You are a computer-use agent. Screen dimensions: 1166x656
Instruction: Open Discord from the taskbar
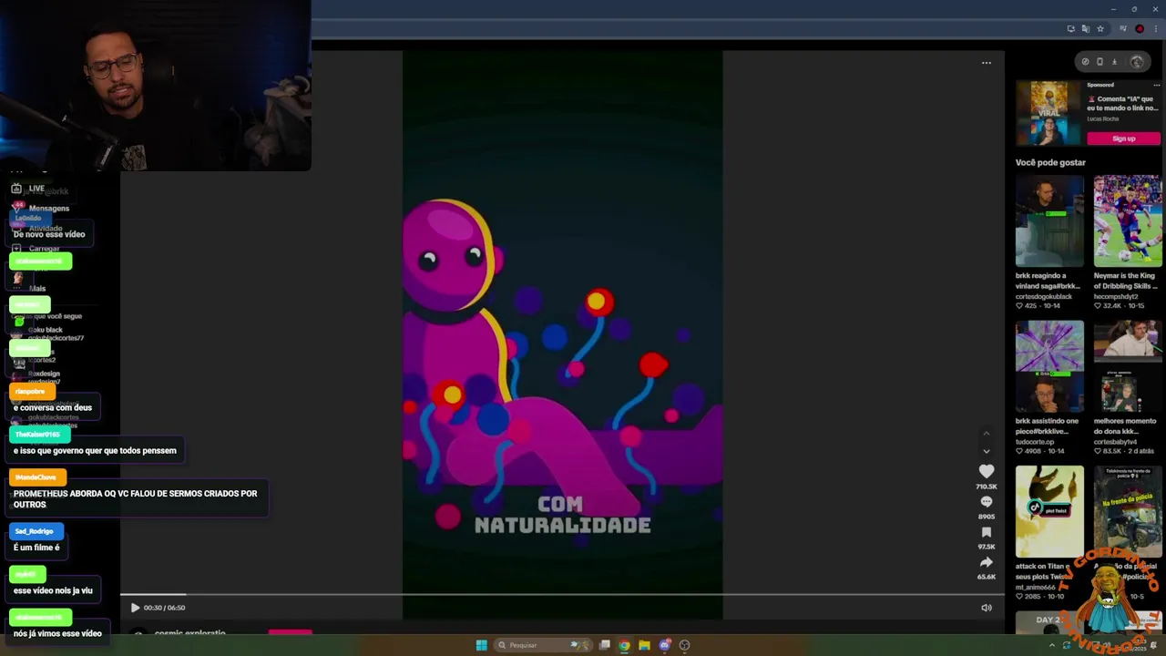point(664,645)
